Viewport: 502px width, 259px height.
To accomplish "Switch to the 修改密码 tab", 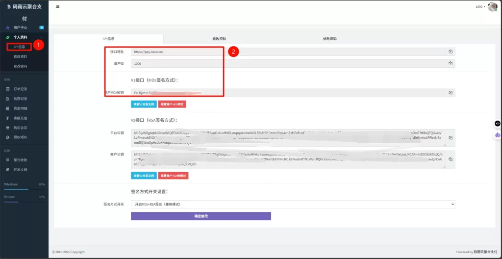I will click(329, 39).
